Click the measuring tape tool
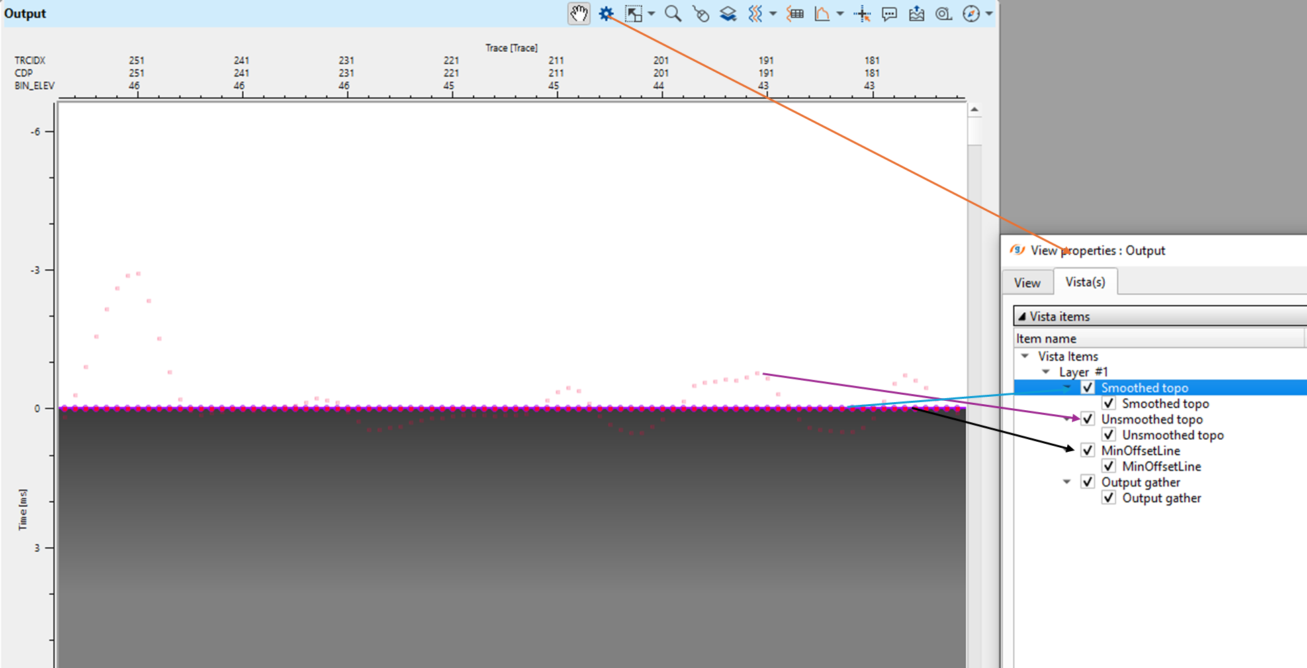 (x=943, y=13)
